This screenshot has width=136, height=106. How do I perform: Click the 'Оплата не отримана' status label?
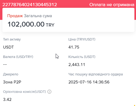(x=112, y=5)
